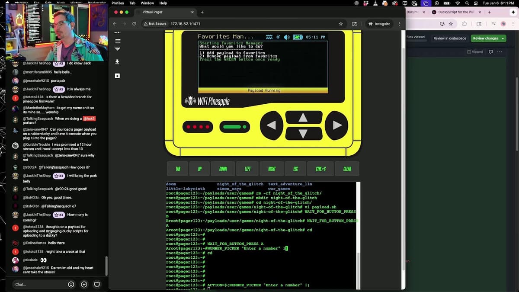Bookmark the page using the star icon

(x=340, y=24)
